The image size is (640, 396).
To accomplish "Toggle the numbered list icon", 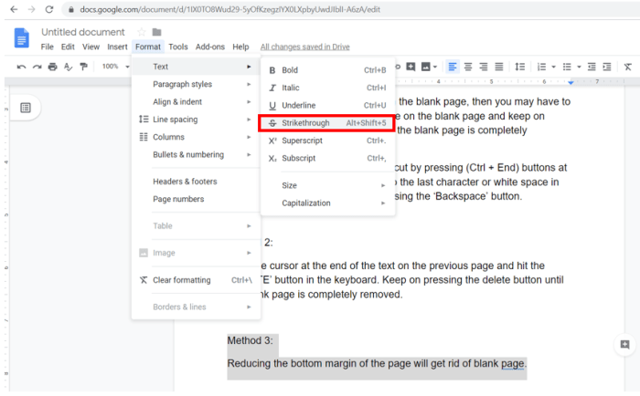I will [x=541, y=67].
